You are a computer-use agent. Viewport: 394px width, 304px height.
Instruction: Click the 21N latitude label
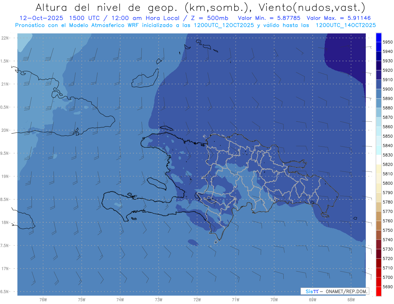[5, 84]
